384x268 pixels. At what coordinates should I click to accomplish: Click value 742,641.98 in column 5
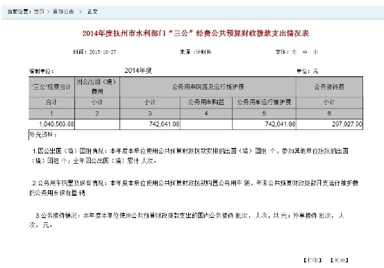point(280,124)
